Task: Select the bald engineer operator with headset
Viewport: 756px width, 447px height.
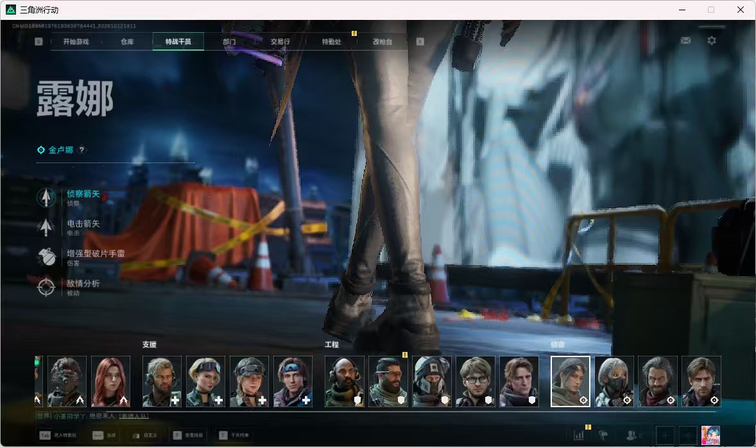Action: pyautogui.click(x=344, y=381)
